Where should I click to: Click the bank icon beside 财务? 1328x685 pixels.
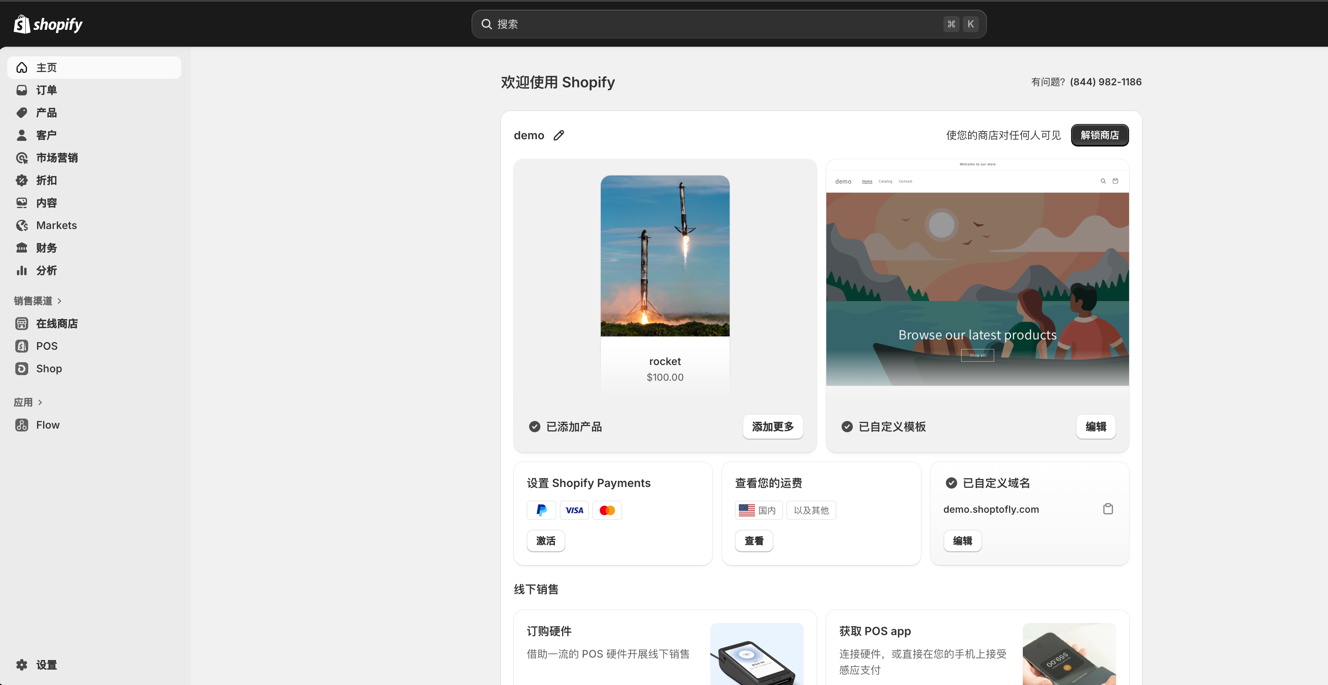point(22,248)
